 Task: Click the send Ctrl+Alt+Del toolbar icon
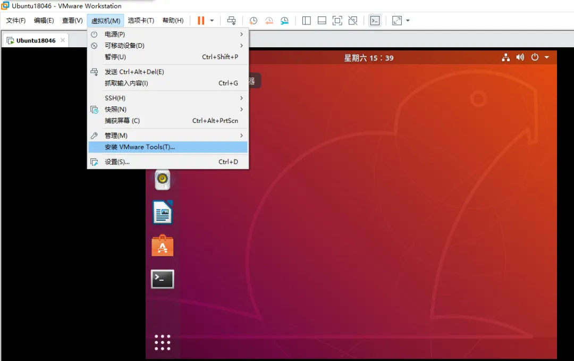[x=231, y=21]
